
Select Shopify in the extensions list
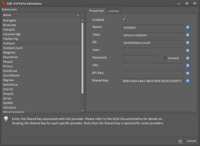41,94
